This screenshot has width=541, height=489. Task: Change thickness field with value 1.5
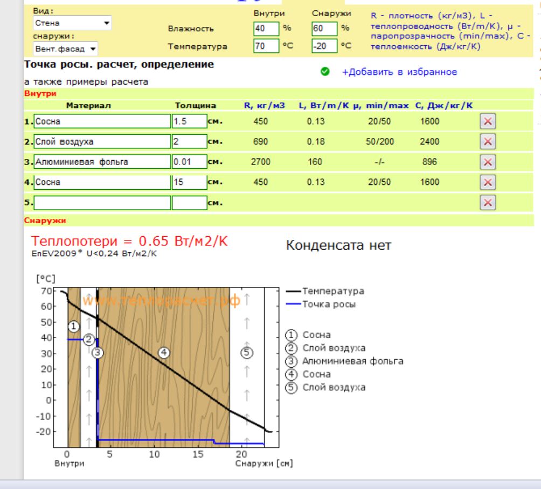[x=189, y=122]
